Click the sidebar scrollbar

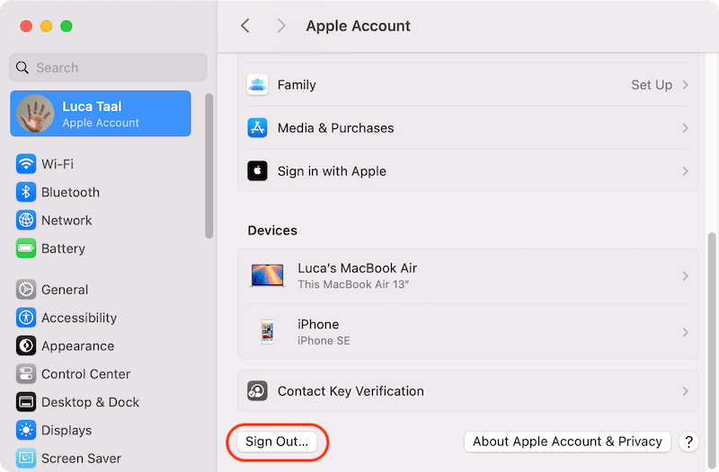[209, 166]
